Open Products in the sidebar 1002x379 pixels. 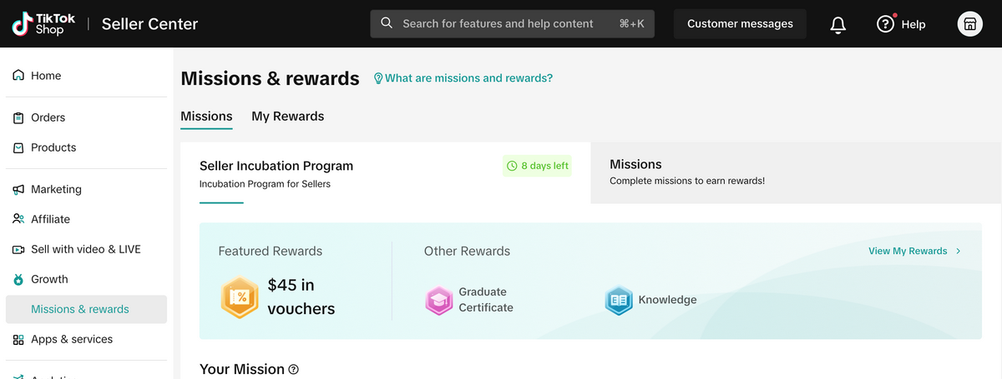[x=53, y=147]
